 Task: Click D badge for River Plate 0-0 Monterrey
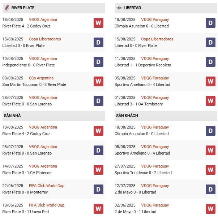98,189
